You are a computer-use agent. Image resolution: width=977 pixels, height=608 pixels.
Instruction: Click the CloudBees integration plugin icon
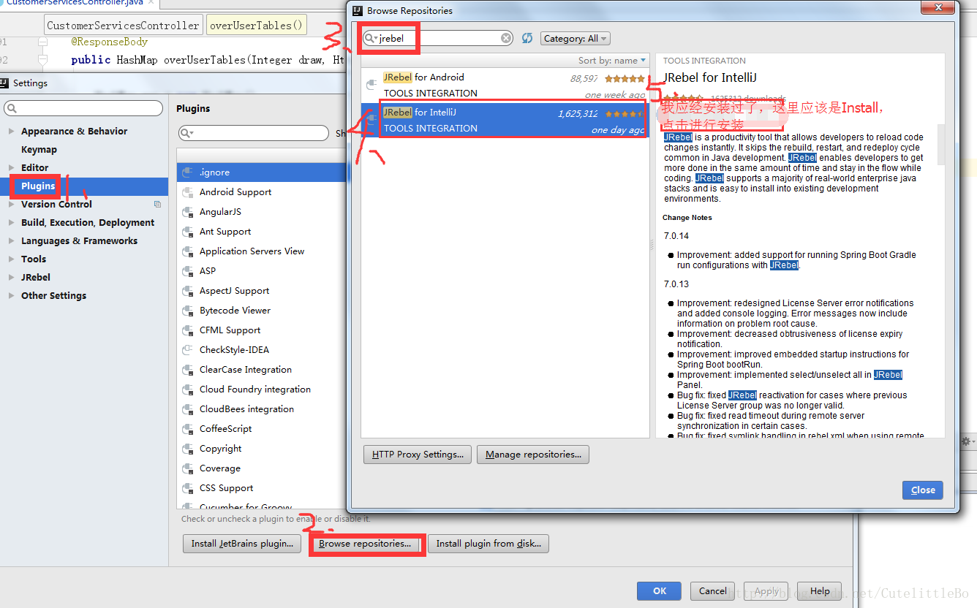[x=187, y=409]
